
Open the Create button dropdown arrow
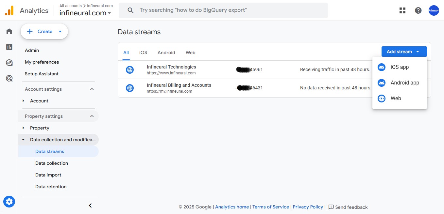60,31
